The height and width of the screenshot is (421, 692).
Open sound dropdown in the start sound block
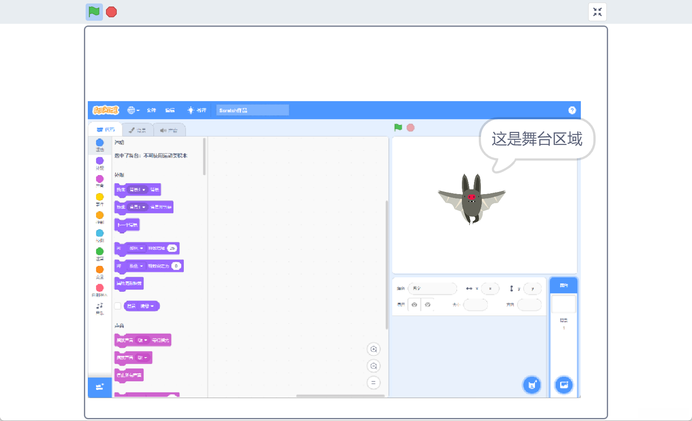(x=142, y=358)
